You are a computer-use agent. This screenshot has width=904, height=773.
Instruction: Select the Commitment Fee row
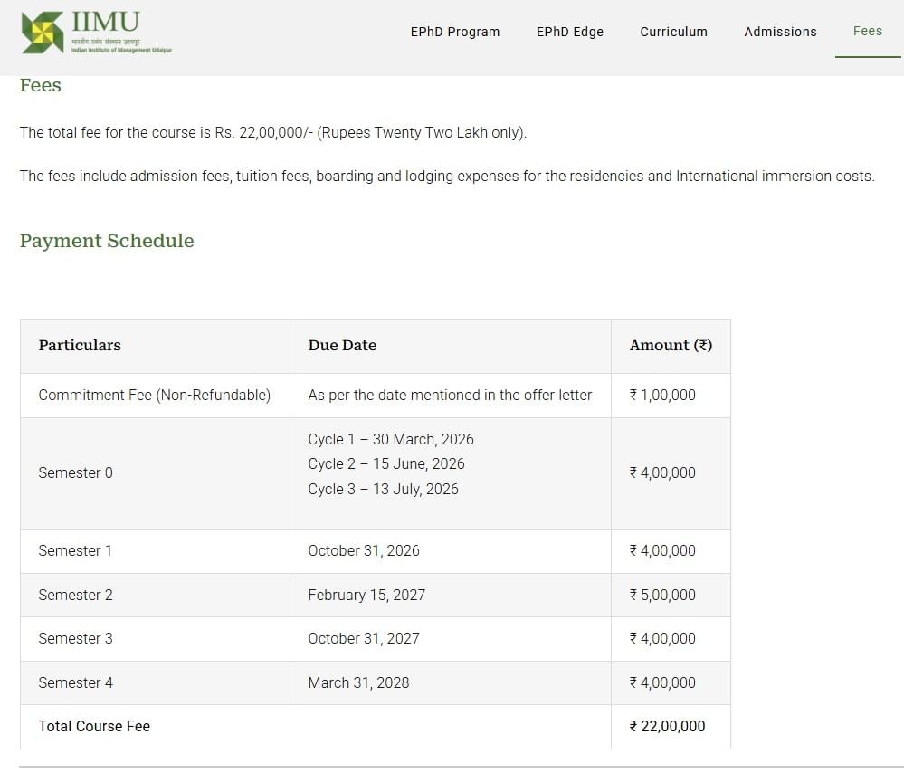(x=154, y=395)
